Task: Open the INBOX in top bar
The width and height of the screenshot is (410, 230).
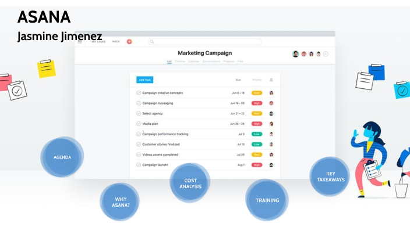Action: click(116, 41)
